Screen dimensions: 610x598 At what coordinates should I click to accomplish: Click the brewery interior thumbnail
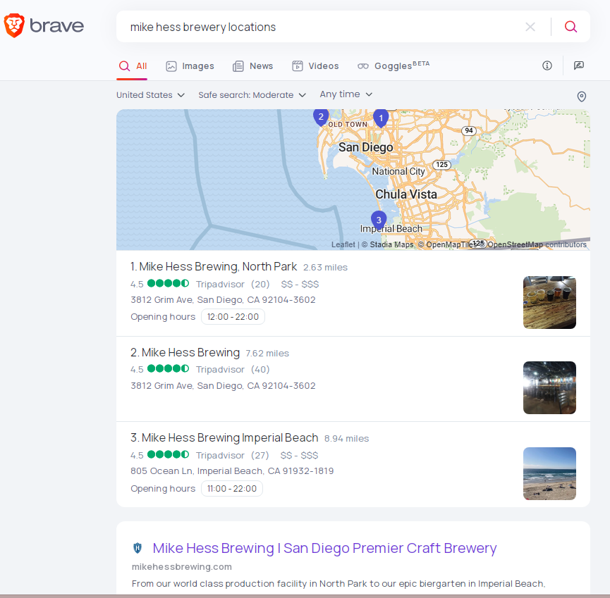(x=549, y=388)
